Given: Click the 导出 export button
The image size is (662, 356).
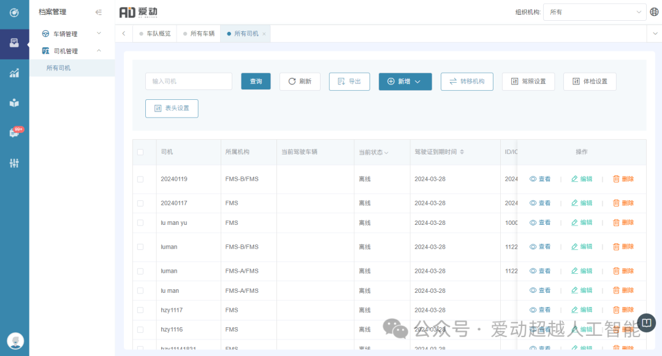Looking at the screenshot, I should point(349,81).
